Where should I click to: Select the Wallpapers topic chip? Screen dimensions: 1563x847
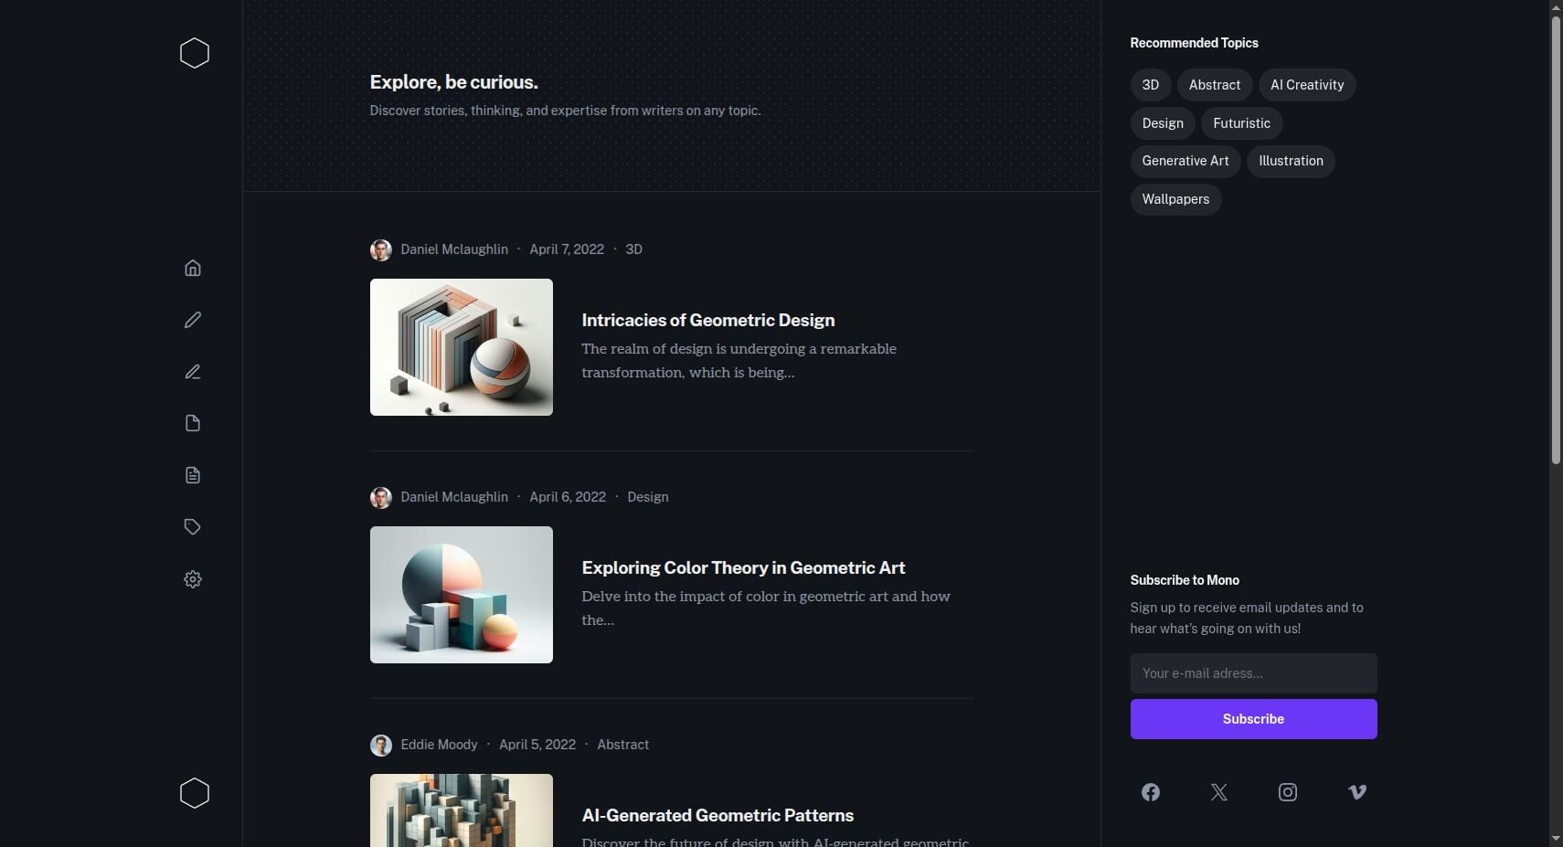coord(1175,199)
